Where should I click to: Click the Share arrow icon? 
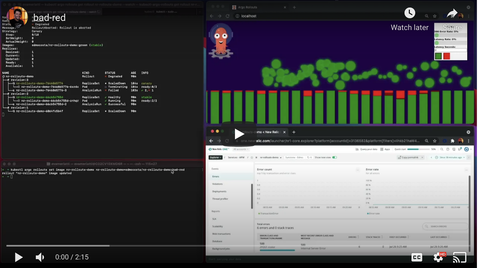[x=452, y=13]
